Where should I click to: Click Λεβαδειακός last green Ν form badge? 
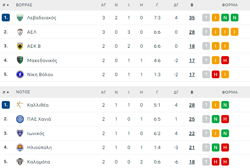pos(235,18)
